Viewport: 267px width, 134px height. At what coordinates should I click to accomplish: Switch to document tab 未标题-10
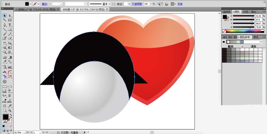tap(84, 10)
